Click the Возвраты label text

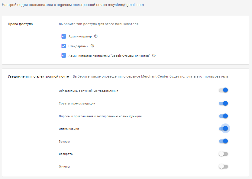[66, 154]
